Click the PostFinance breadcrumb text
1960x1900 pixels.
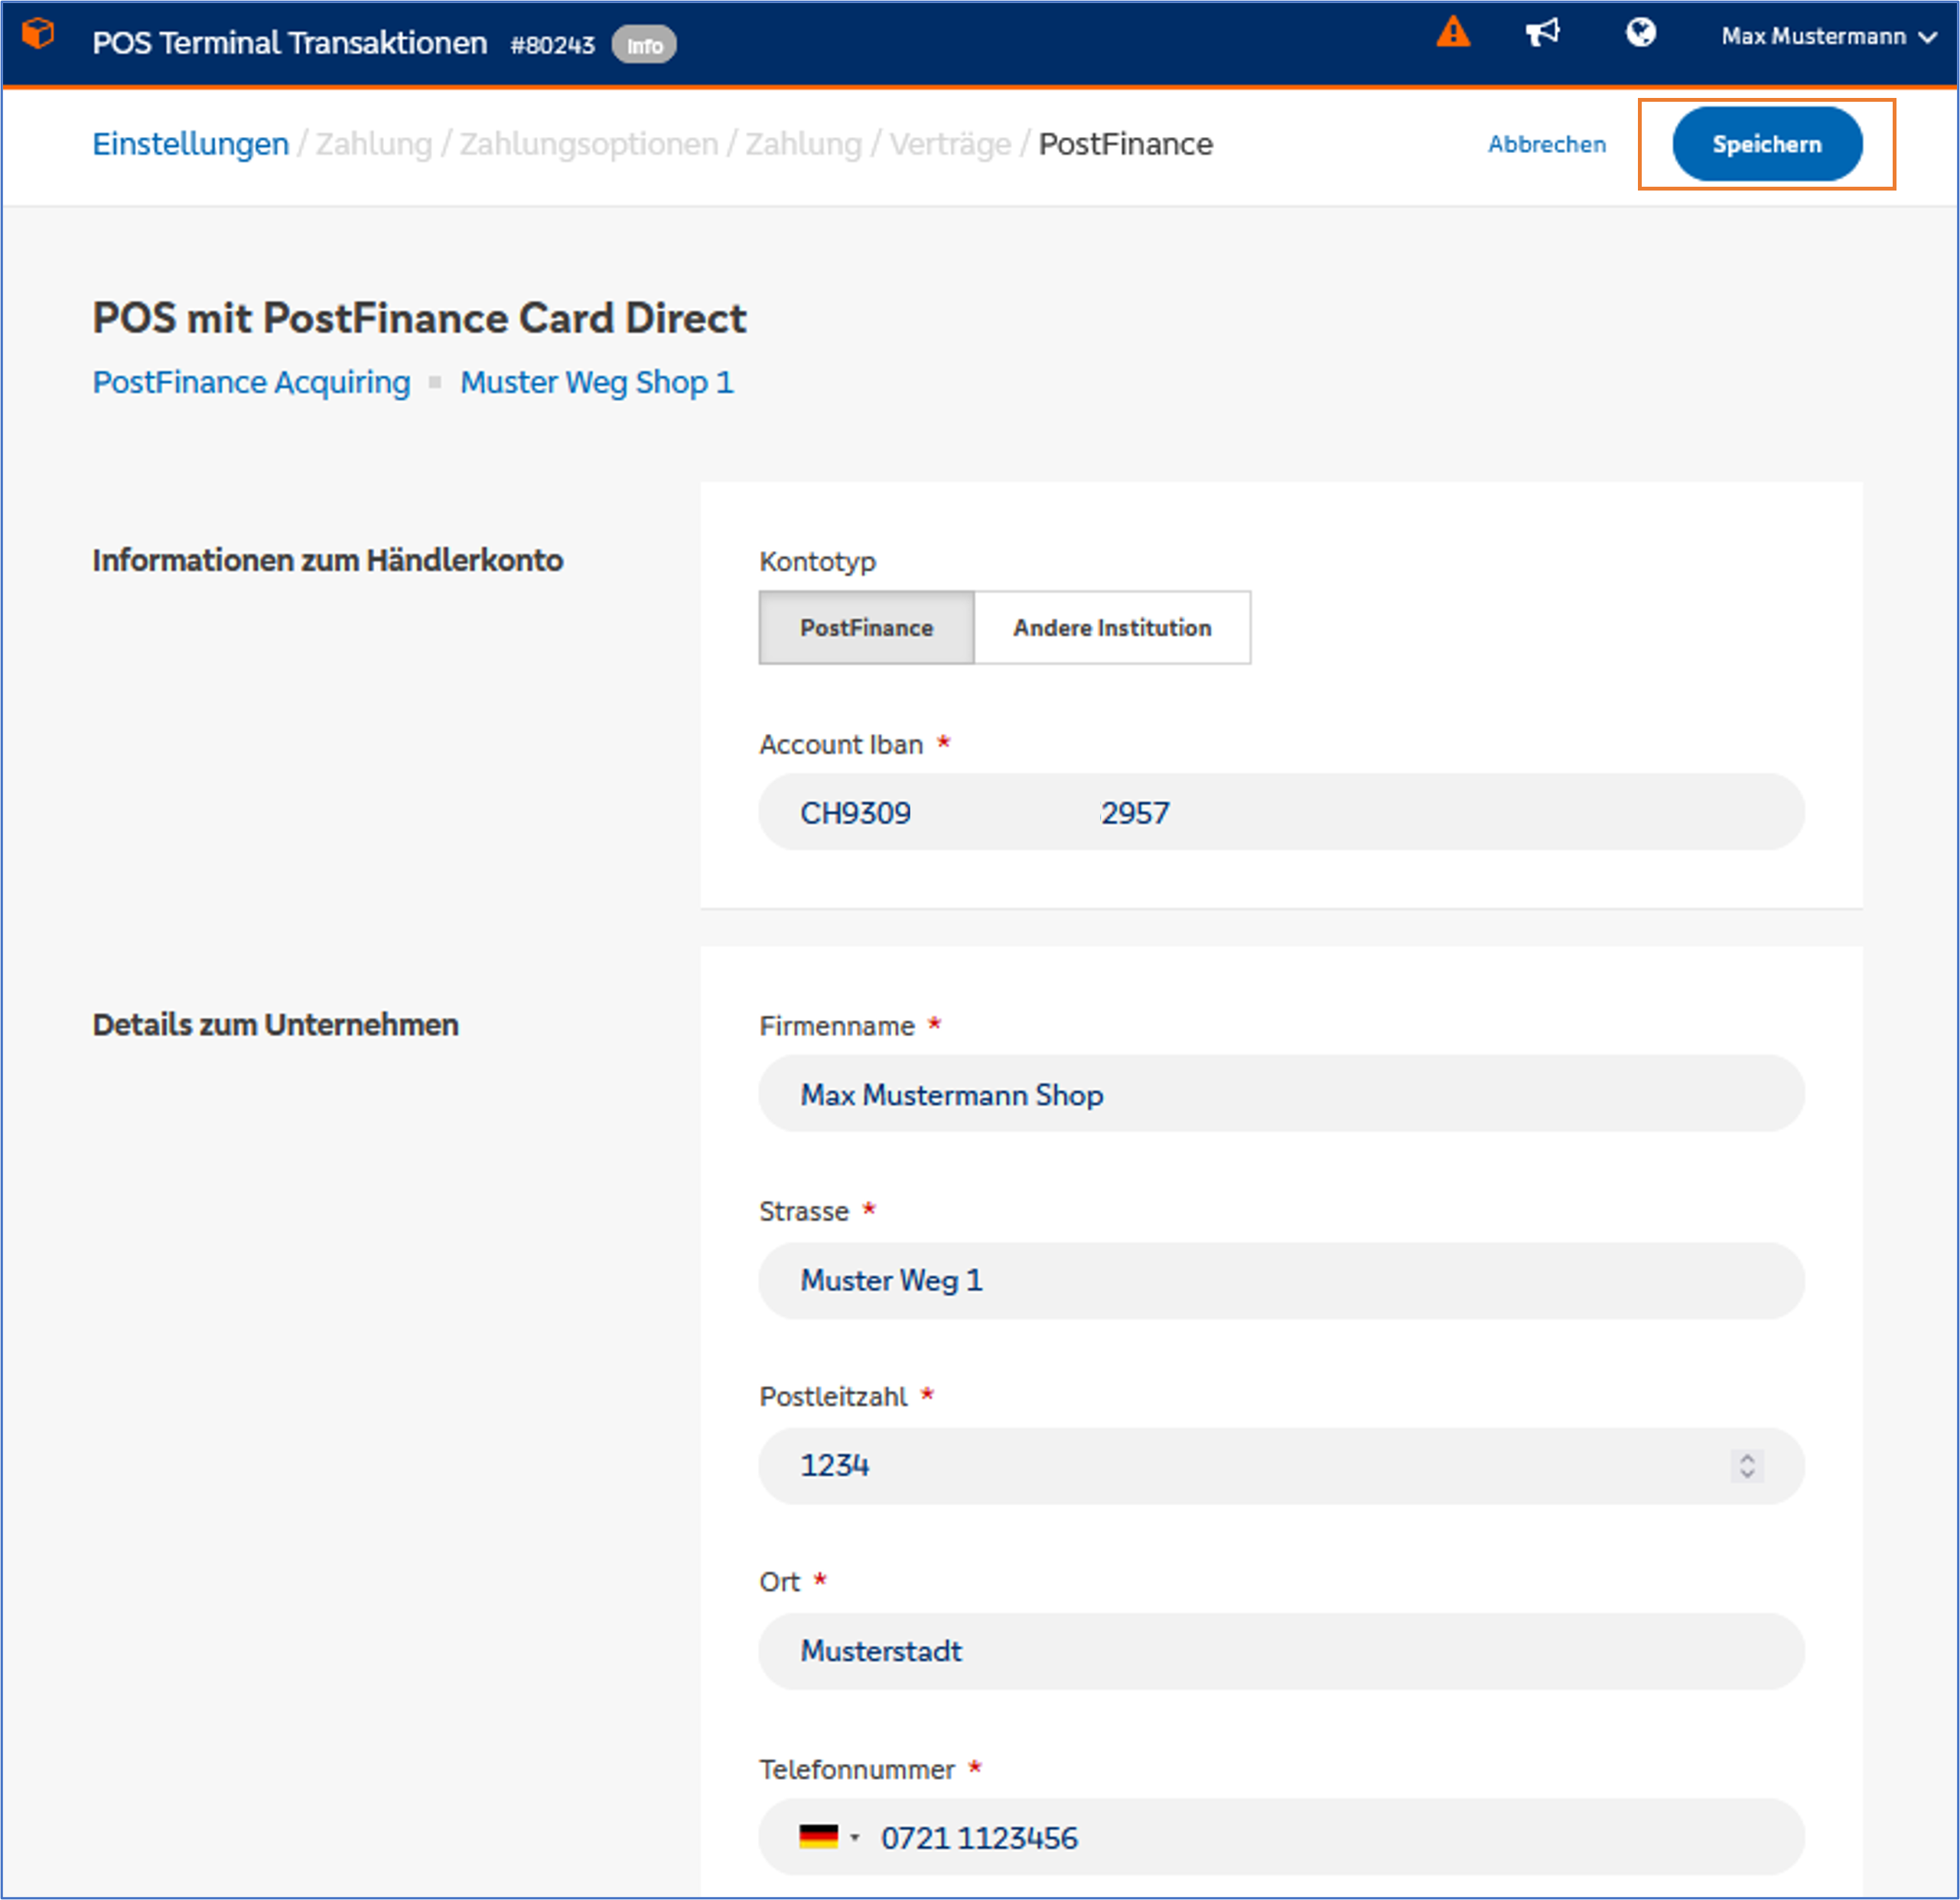pyautogui.click(x=1125, y=144)
